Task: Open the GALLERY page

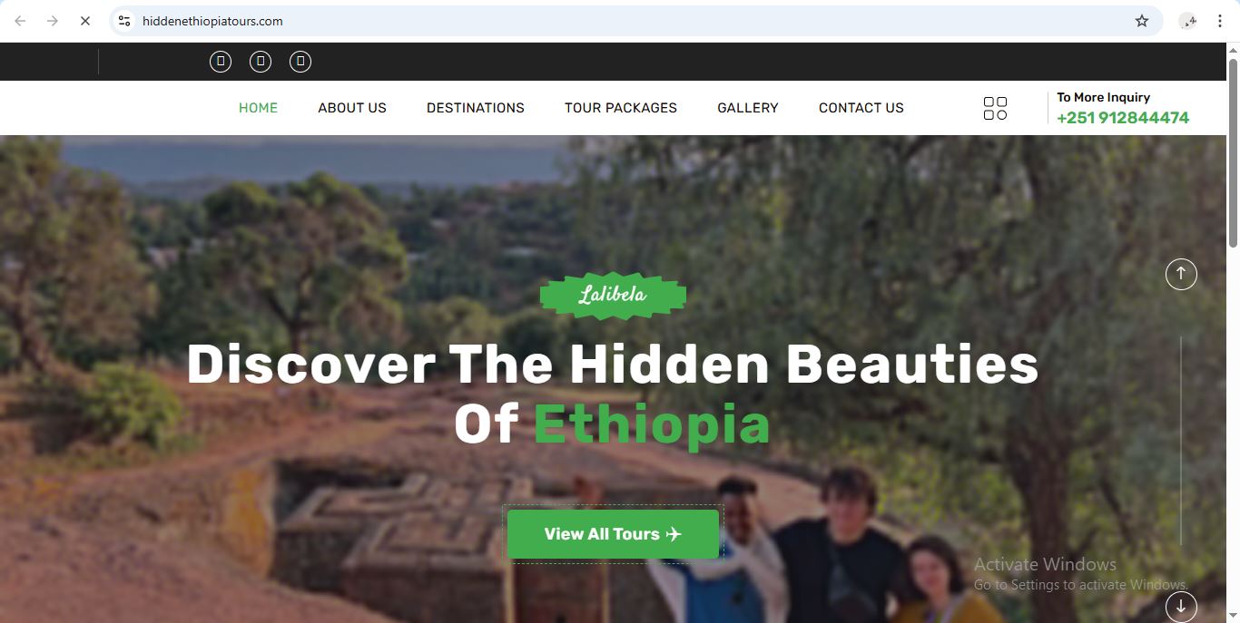Action: [x=748, y=108]
